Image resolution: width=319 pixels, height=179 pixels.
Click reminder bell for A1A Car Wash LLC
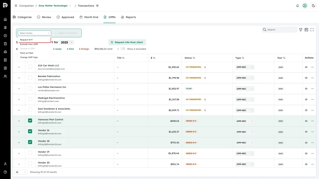(205, 67)
